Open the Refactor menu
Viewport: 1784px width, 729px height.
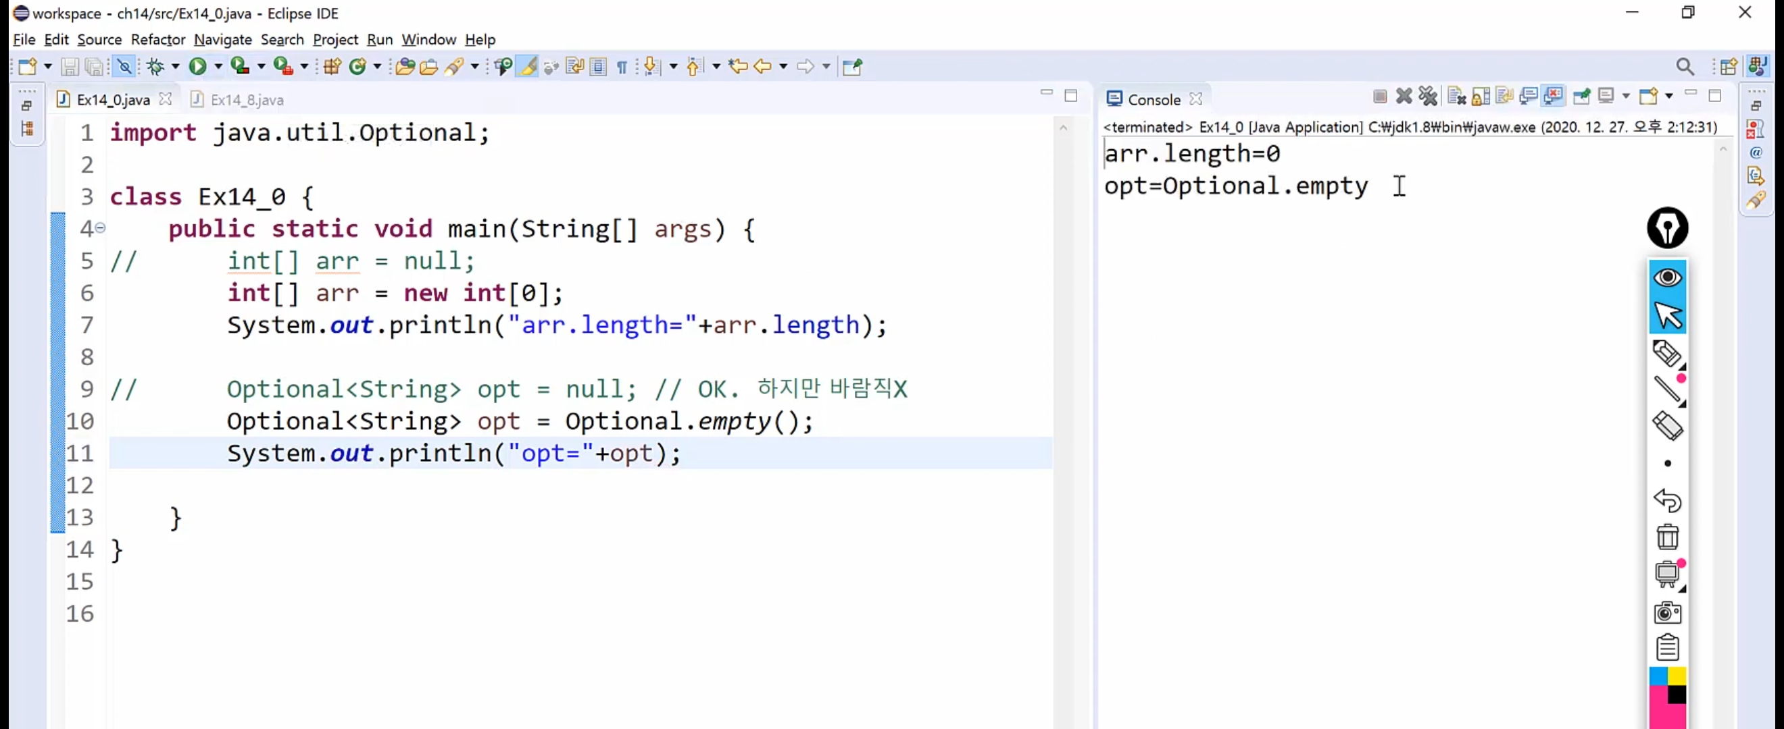[x=157, y=39]
